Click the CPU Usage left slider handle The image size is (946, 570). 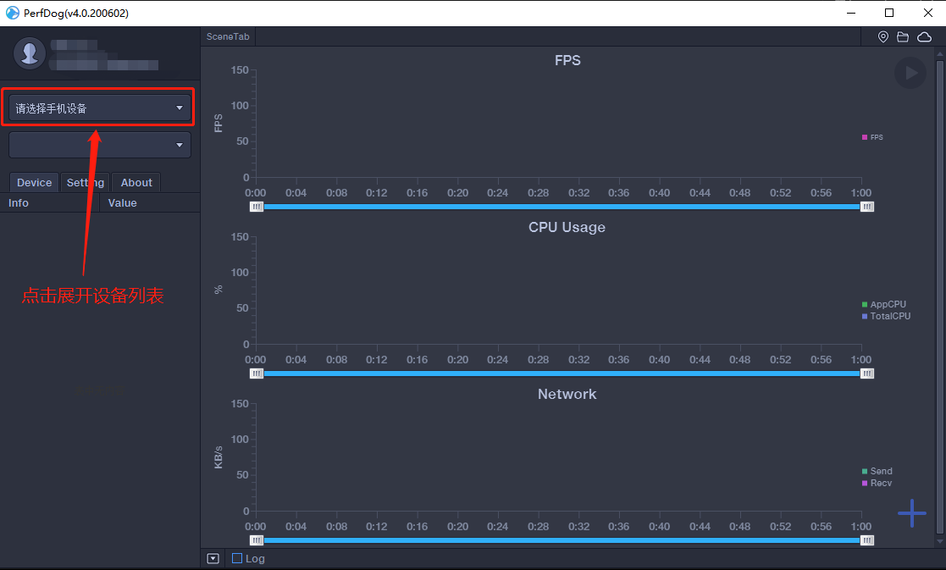pyautogui.click(x=257, y=374)
